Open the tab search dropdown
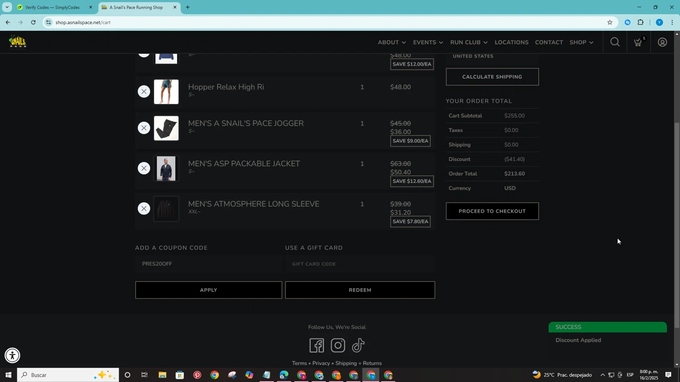 [x=7, y=7]
